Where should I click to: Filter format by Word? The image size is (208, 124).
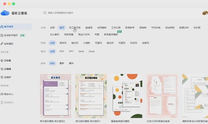click(x=81, y=51)
